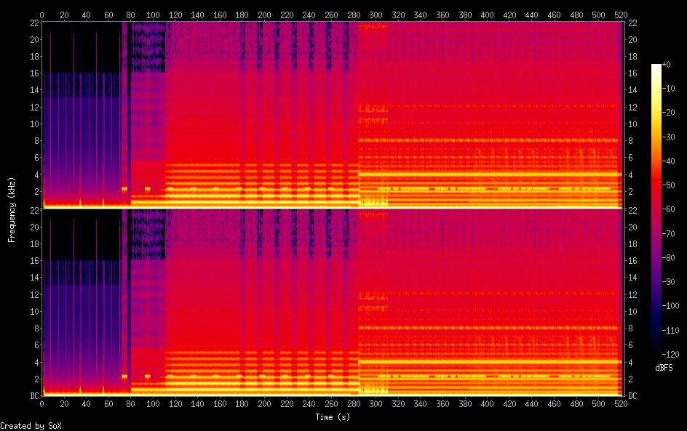Click the 'Time (s)' axis label
Screen dimensions: 687x431
(x=331, y=417)
